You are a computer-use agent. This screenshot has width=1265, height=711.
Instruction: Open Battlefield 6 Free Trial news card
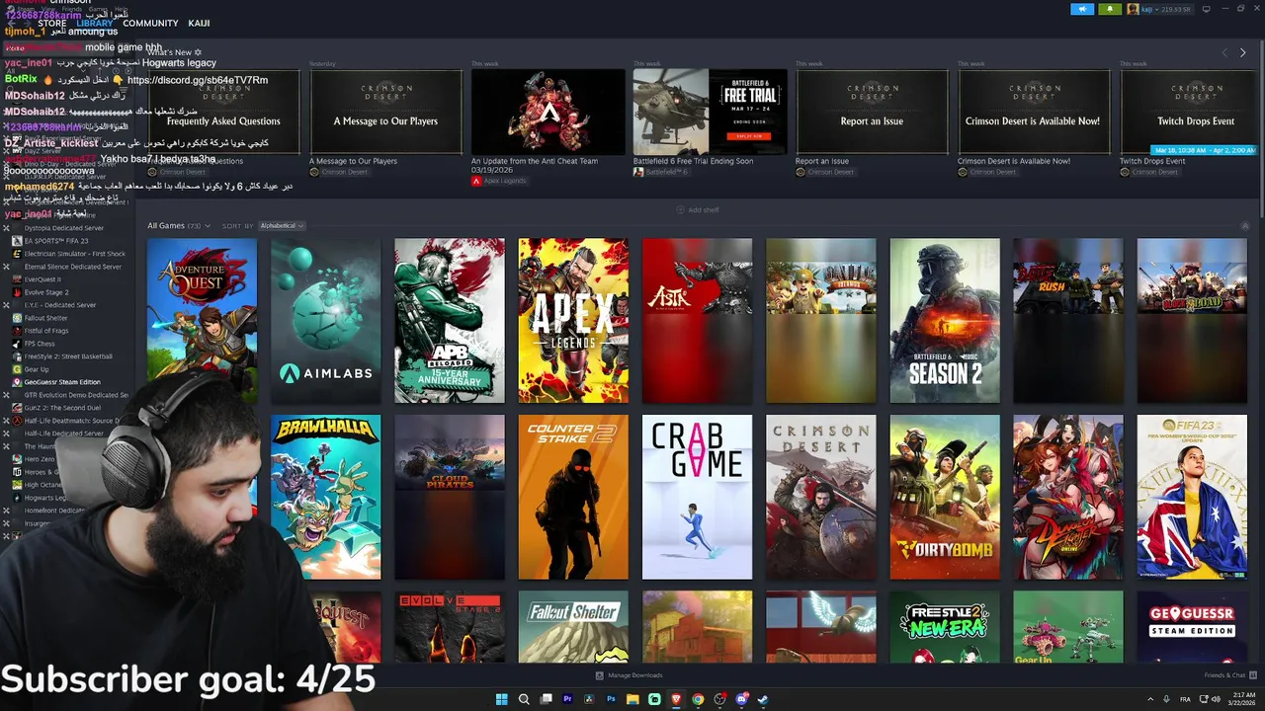(710, 112)
